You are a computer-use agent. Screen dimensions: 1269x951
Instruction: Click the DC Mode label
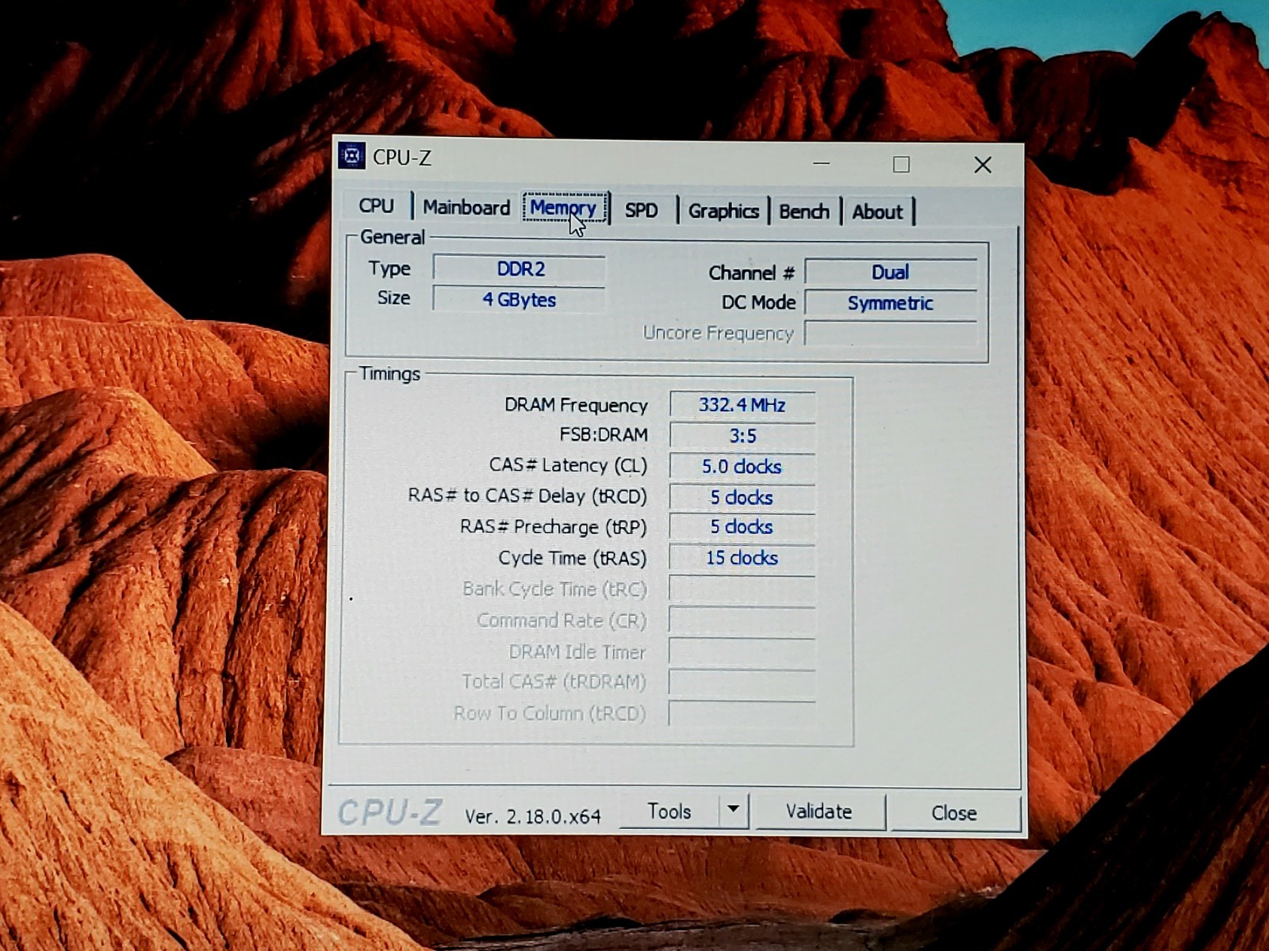(758, 302)
